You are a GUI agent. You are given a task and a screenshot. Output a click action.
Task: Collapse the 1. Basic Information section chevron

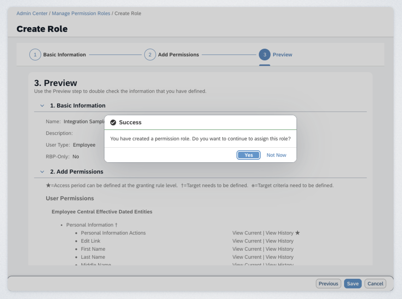pyautogui.click(x=42, y=105)
